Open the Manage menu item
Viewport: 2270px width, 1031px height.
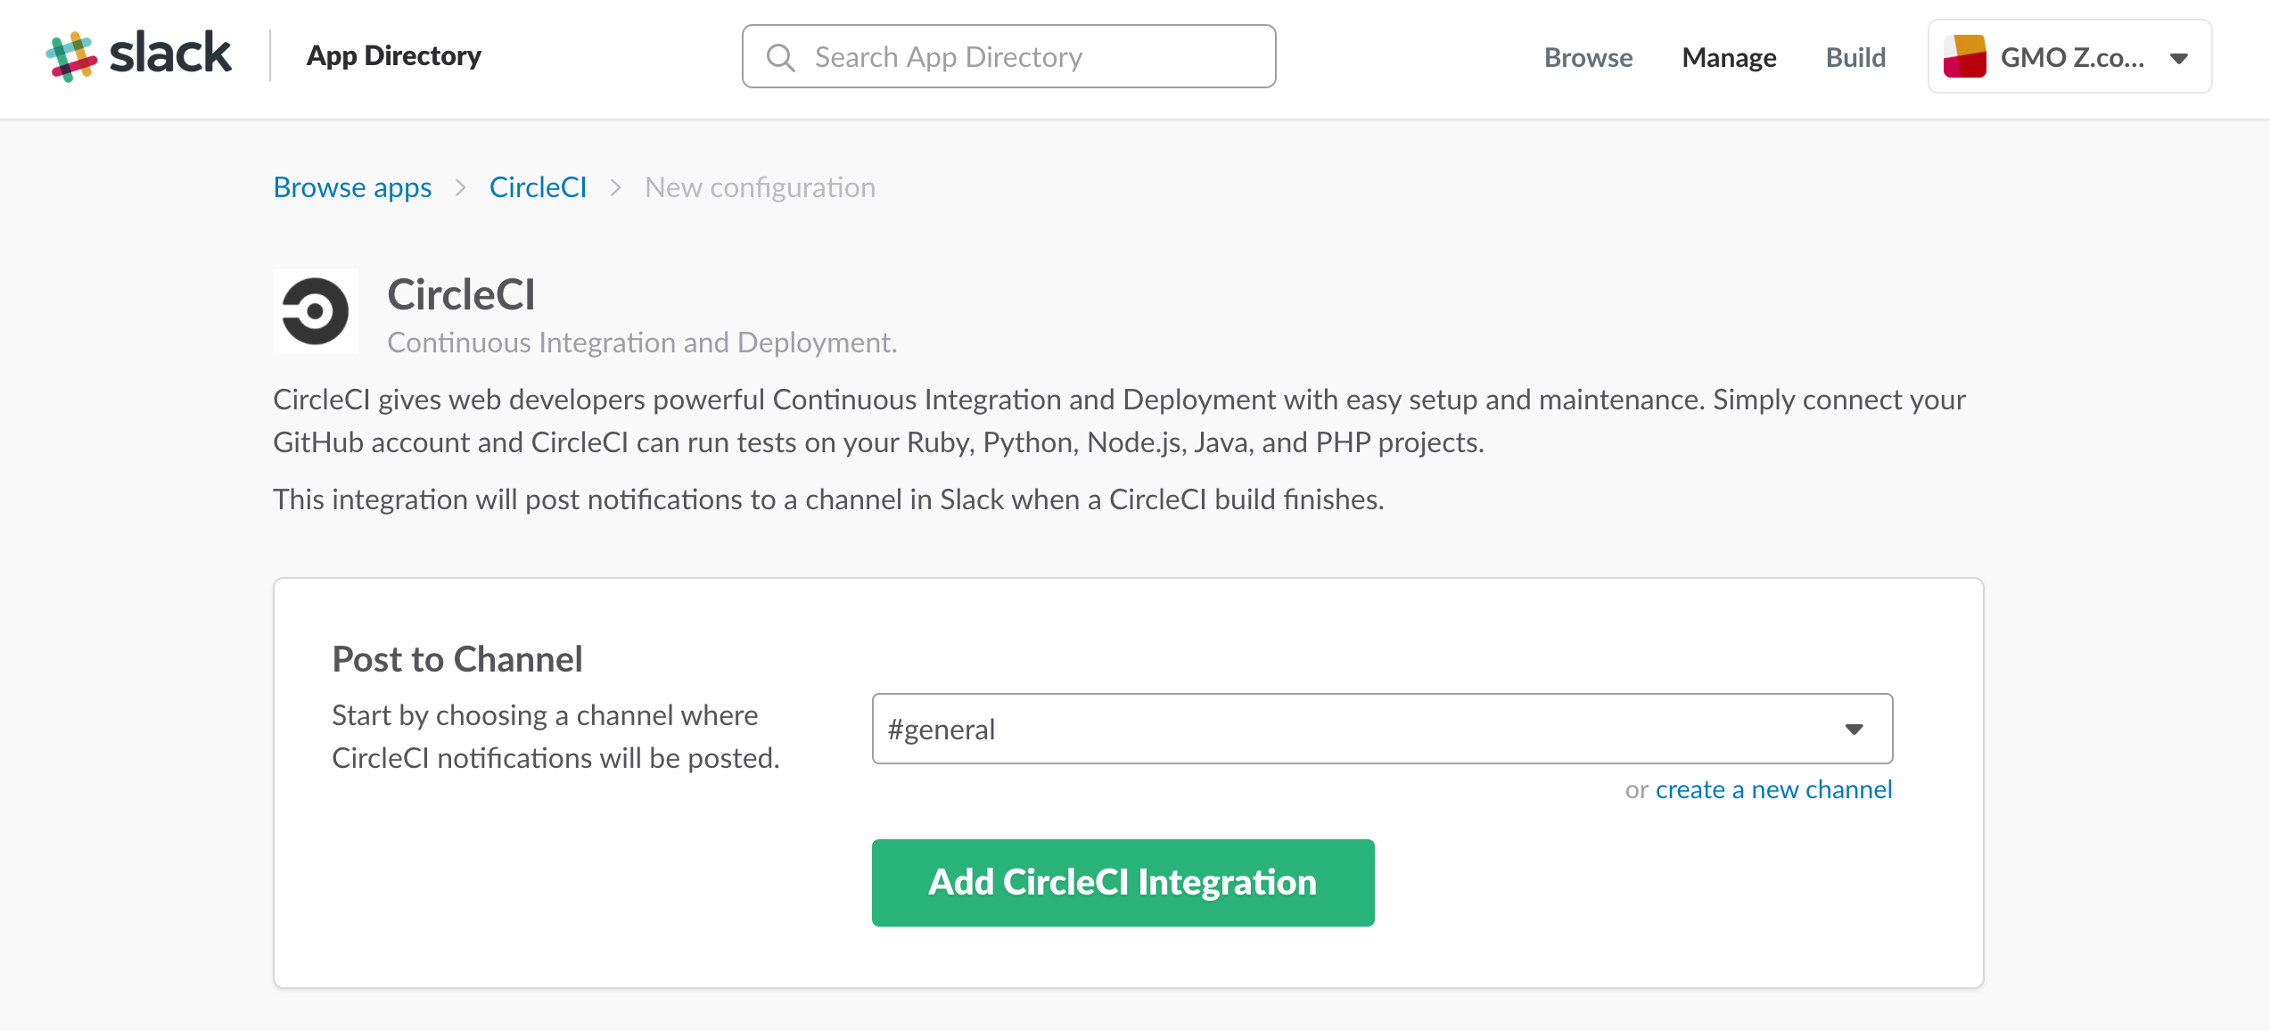1729,57
